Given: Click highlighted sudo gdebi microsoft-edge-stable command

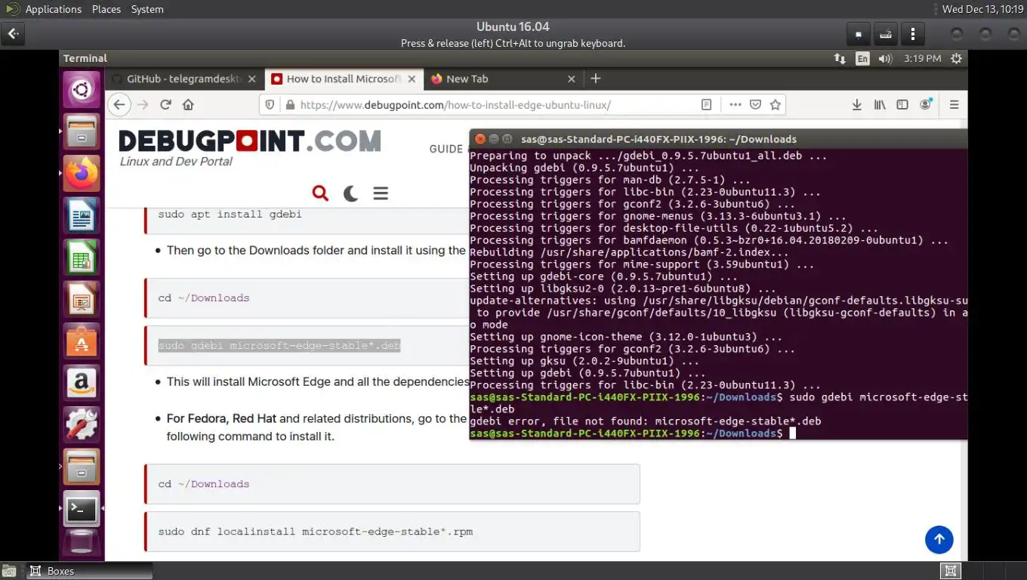Looking at the screenshot, I should 279,345.
